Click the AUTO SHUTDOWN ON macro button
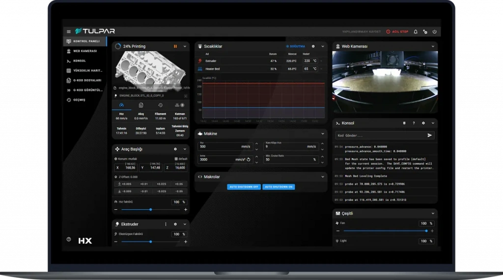Viewport: 503px width, 280px height. pos(279,187)
